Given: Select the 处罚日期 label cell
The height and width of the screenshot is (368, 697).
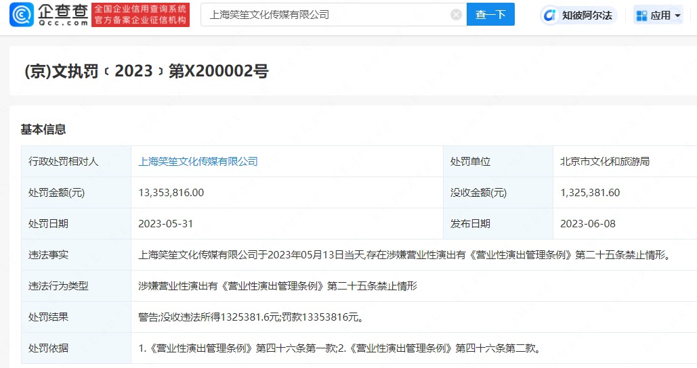Looking at the screenshot, I should click(76, 223).
